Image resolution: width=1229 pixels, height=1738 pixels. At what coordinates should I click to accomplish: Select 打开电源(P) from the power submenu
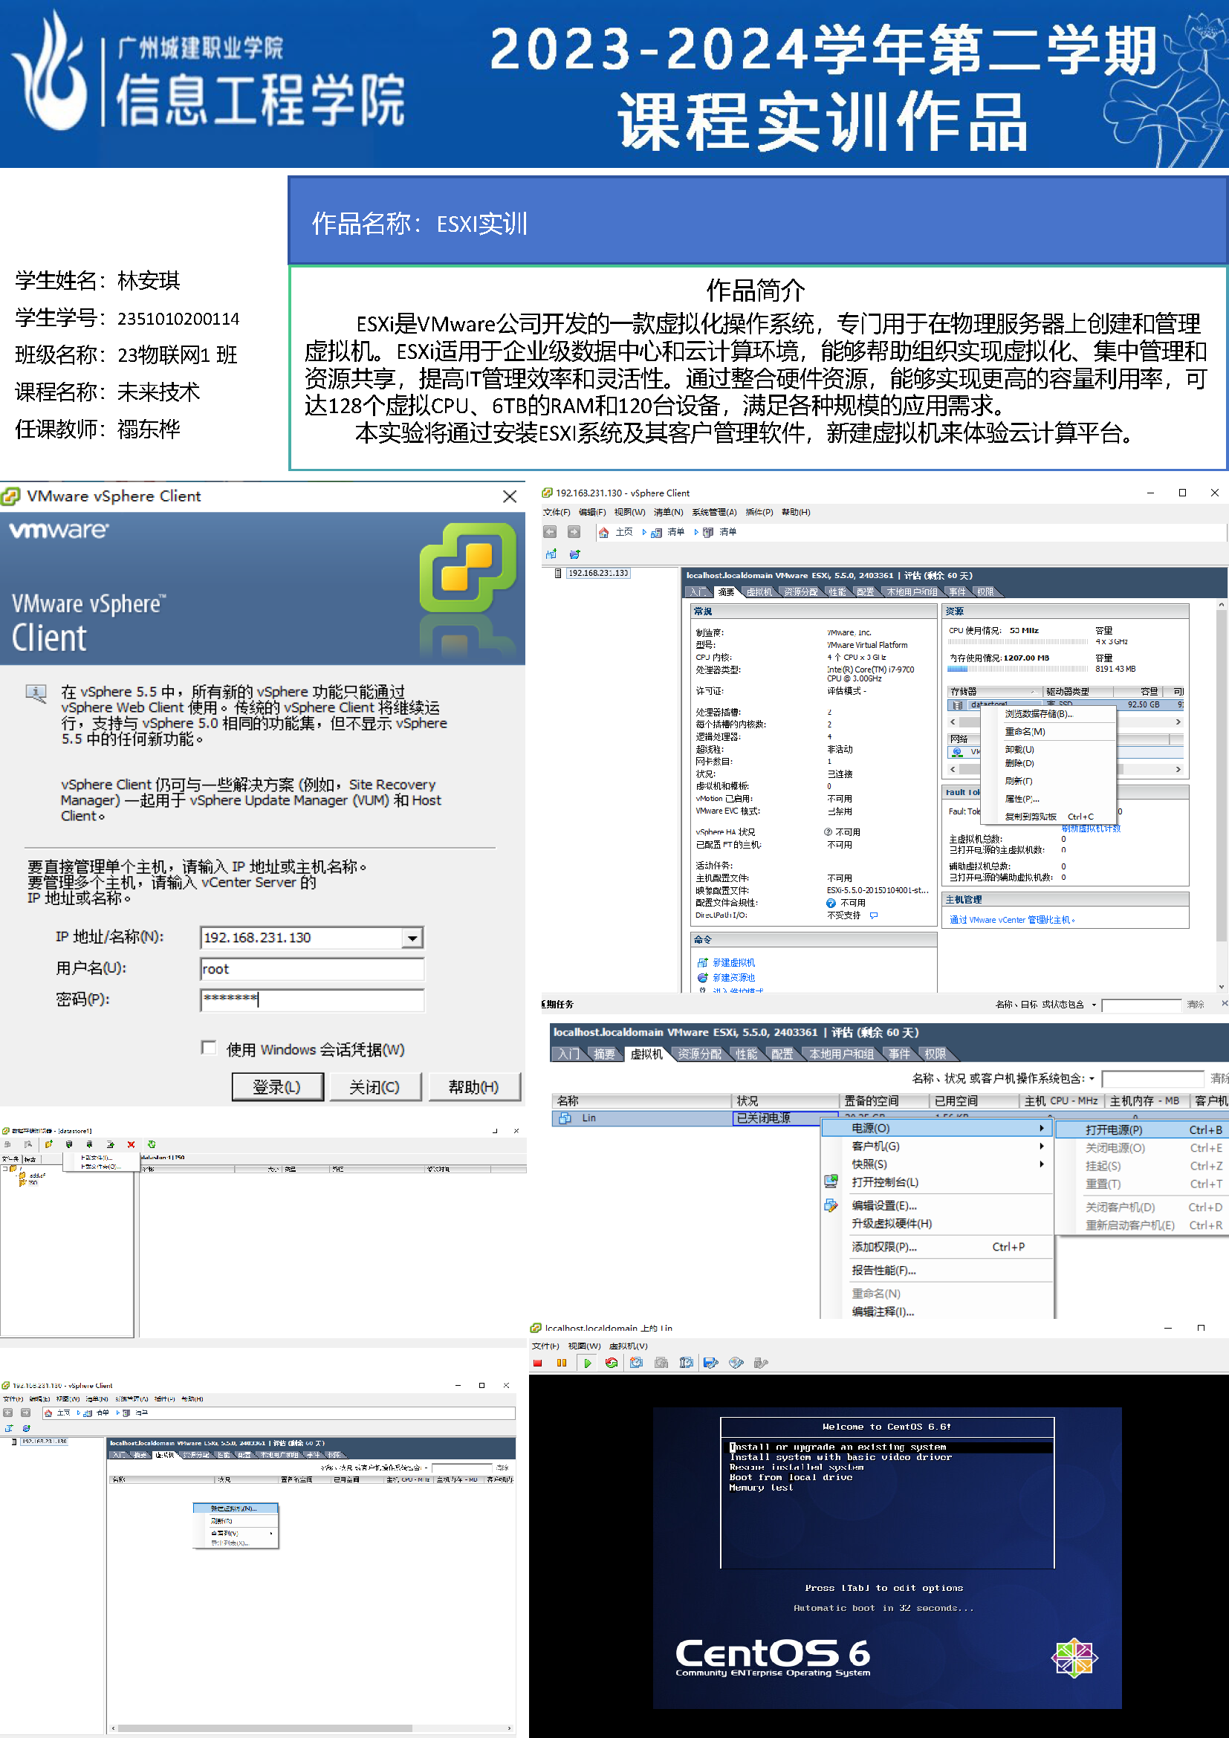[1113, 1130]
